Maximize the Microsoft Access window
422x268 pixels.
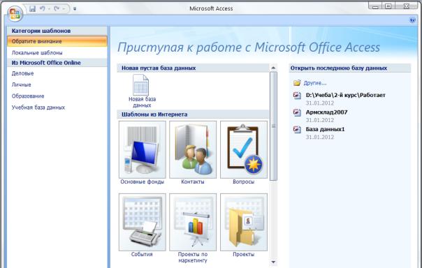coord(388,6)
